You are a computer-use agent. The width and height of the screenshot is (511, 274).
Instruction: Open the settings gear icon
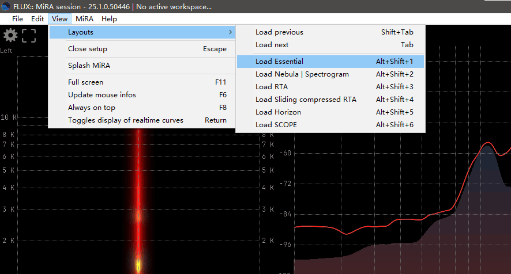point(10,35)
